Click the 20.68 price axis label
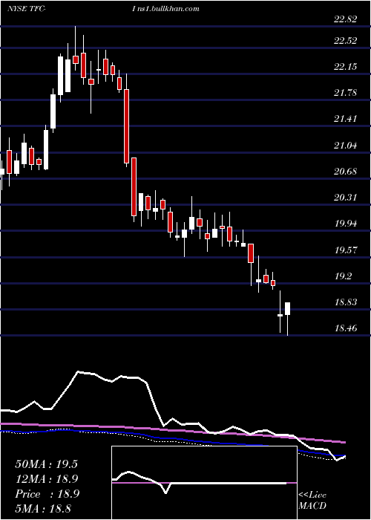371x520 pixels. (x=346, y=172)
